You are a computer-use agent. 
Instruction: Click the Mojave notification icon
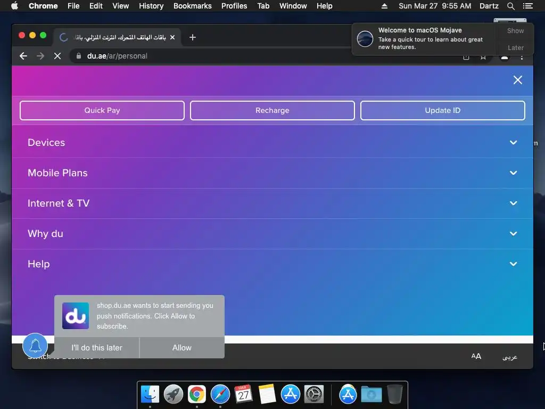coord(365,38)
